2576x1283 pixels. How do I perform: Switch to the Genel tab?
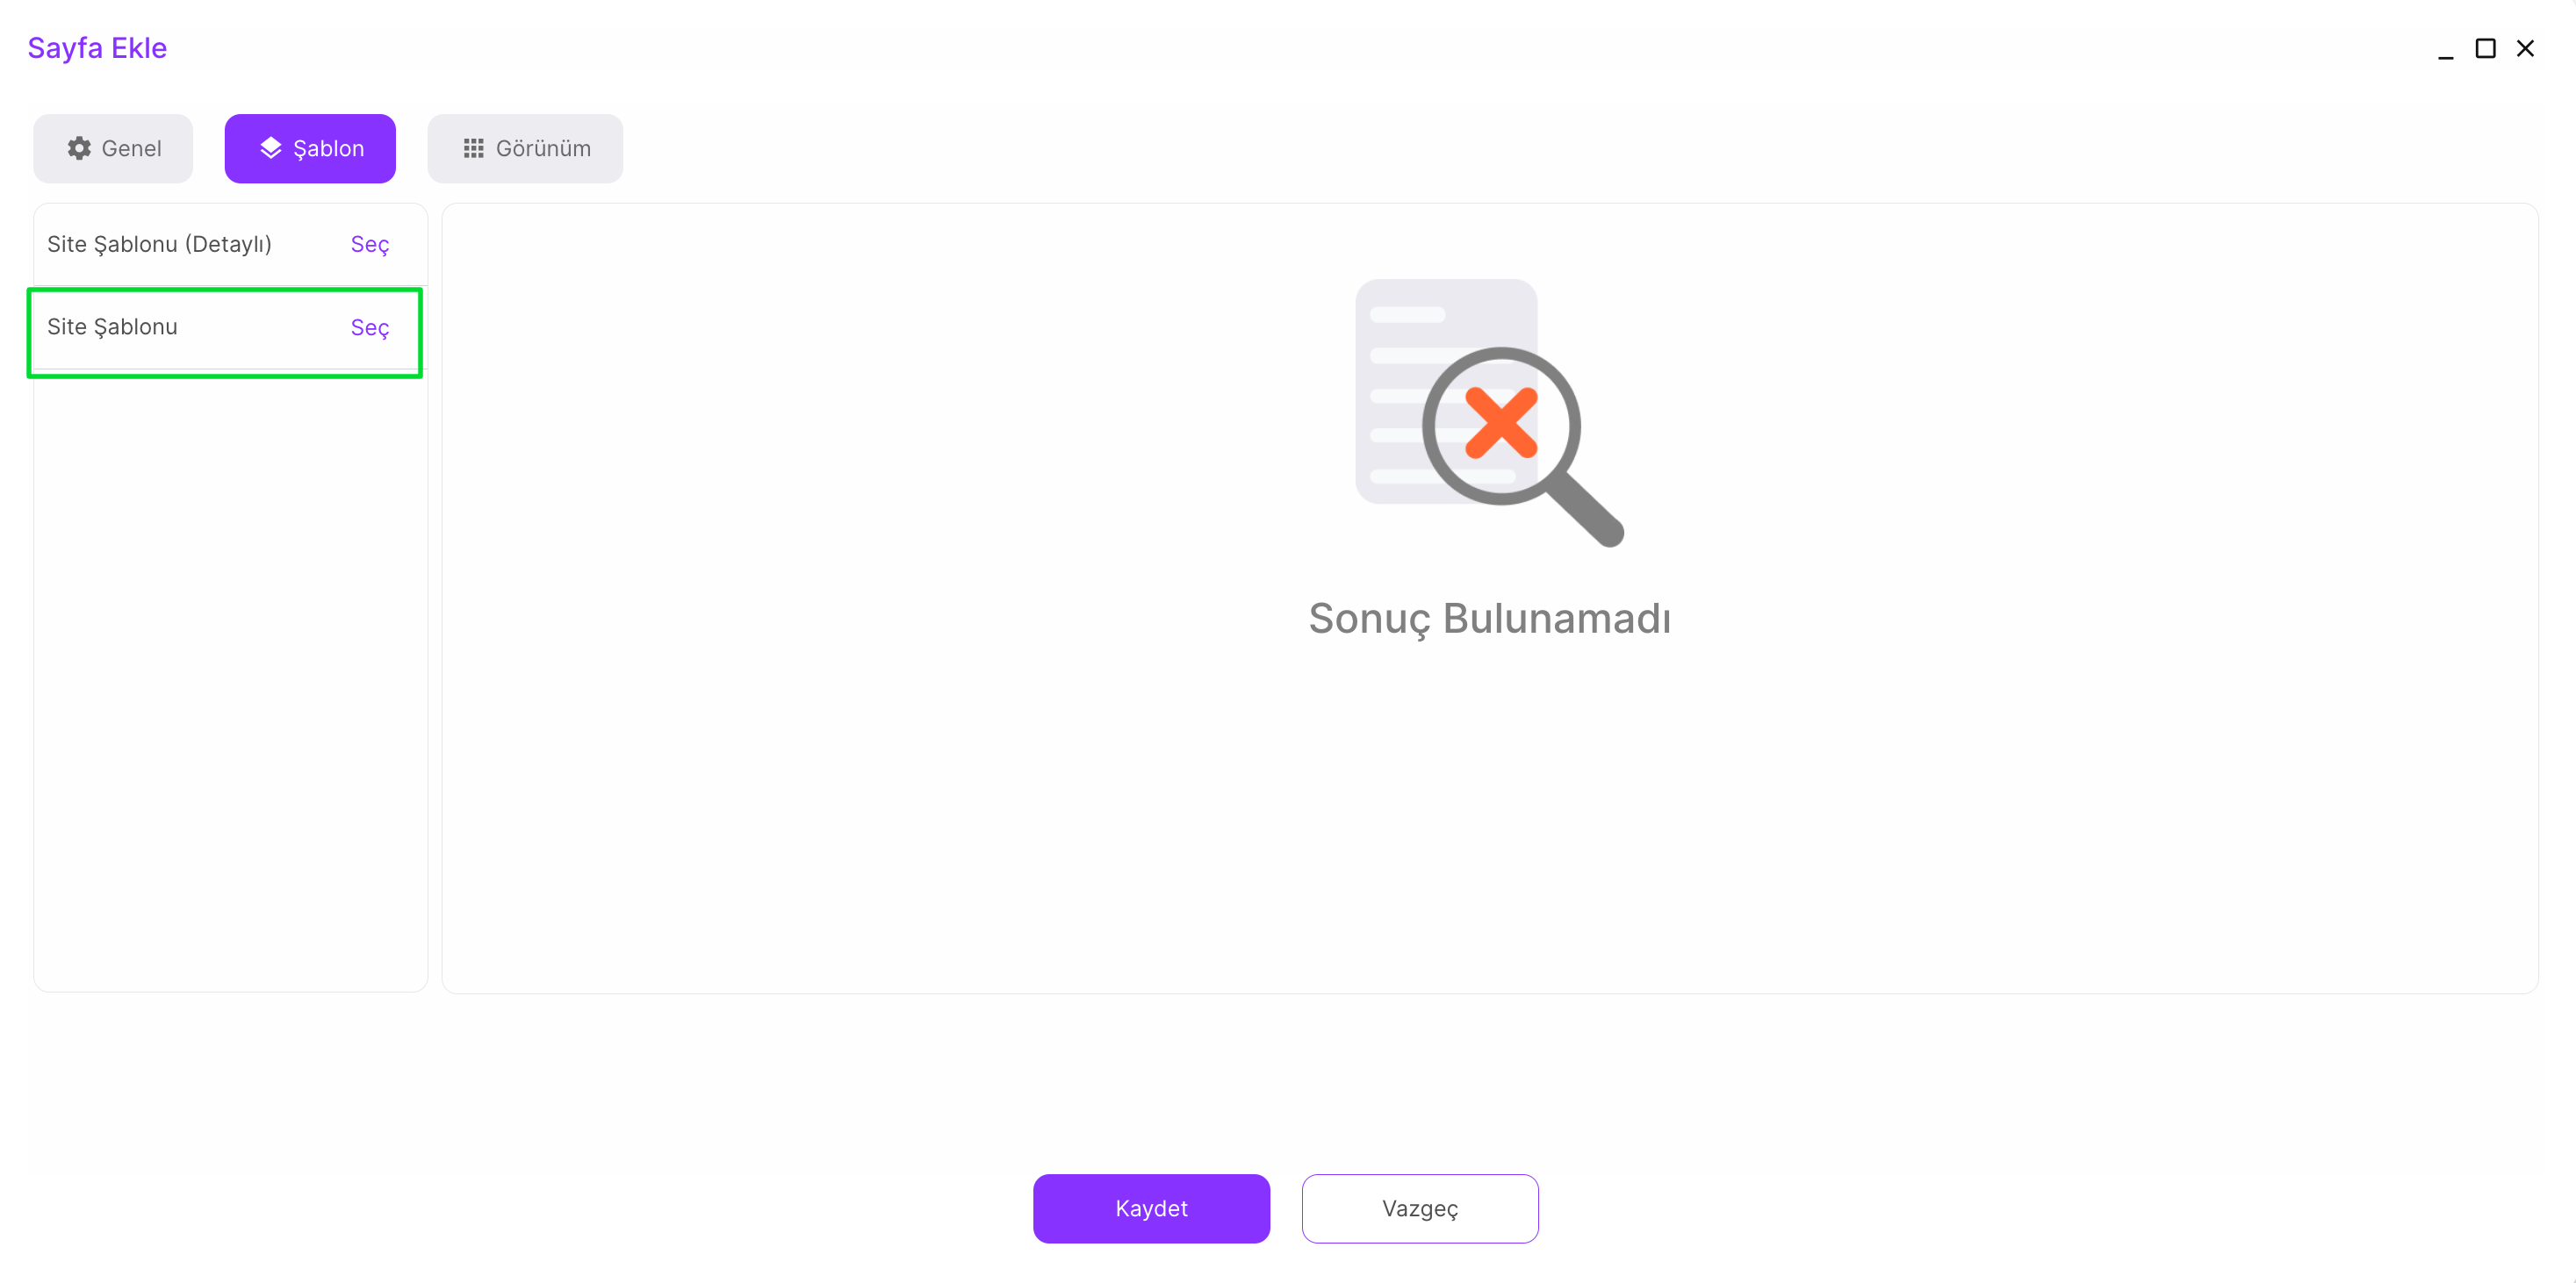pyautogui.click(x=113, y=149)
